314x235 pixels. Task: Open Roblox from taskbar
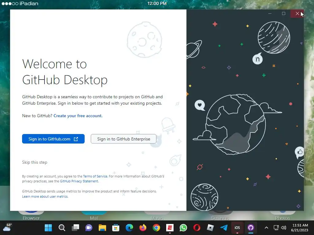(210, 228)
